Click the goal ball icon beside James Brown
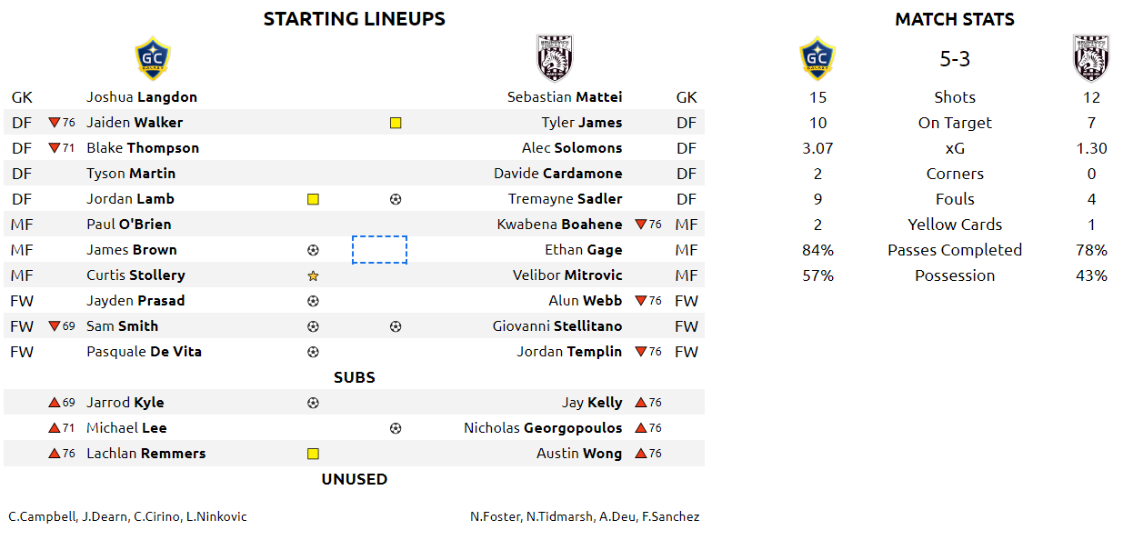The width and height of the screenshot is (1143, 560). pos(313,250)
